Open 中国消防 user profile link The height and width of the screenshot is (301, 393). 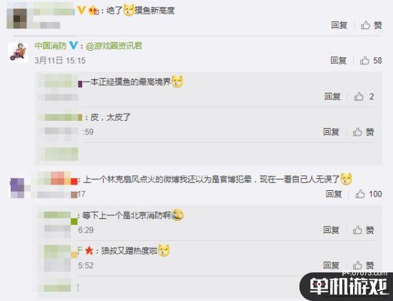click(x=51, y=46)
